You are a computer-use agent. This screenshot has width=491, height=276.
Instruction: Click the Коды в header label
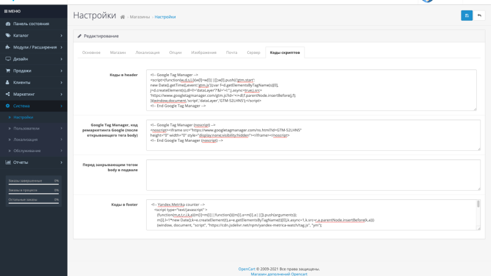(x=123, y=75)
